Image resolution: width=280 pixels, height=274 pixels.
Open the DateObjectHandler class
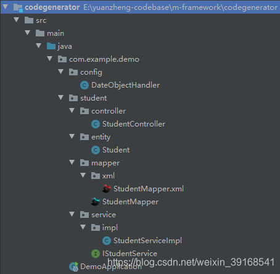(125, 85)
